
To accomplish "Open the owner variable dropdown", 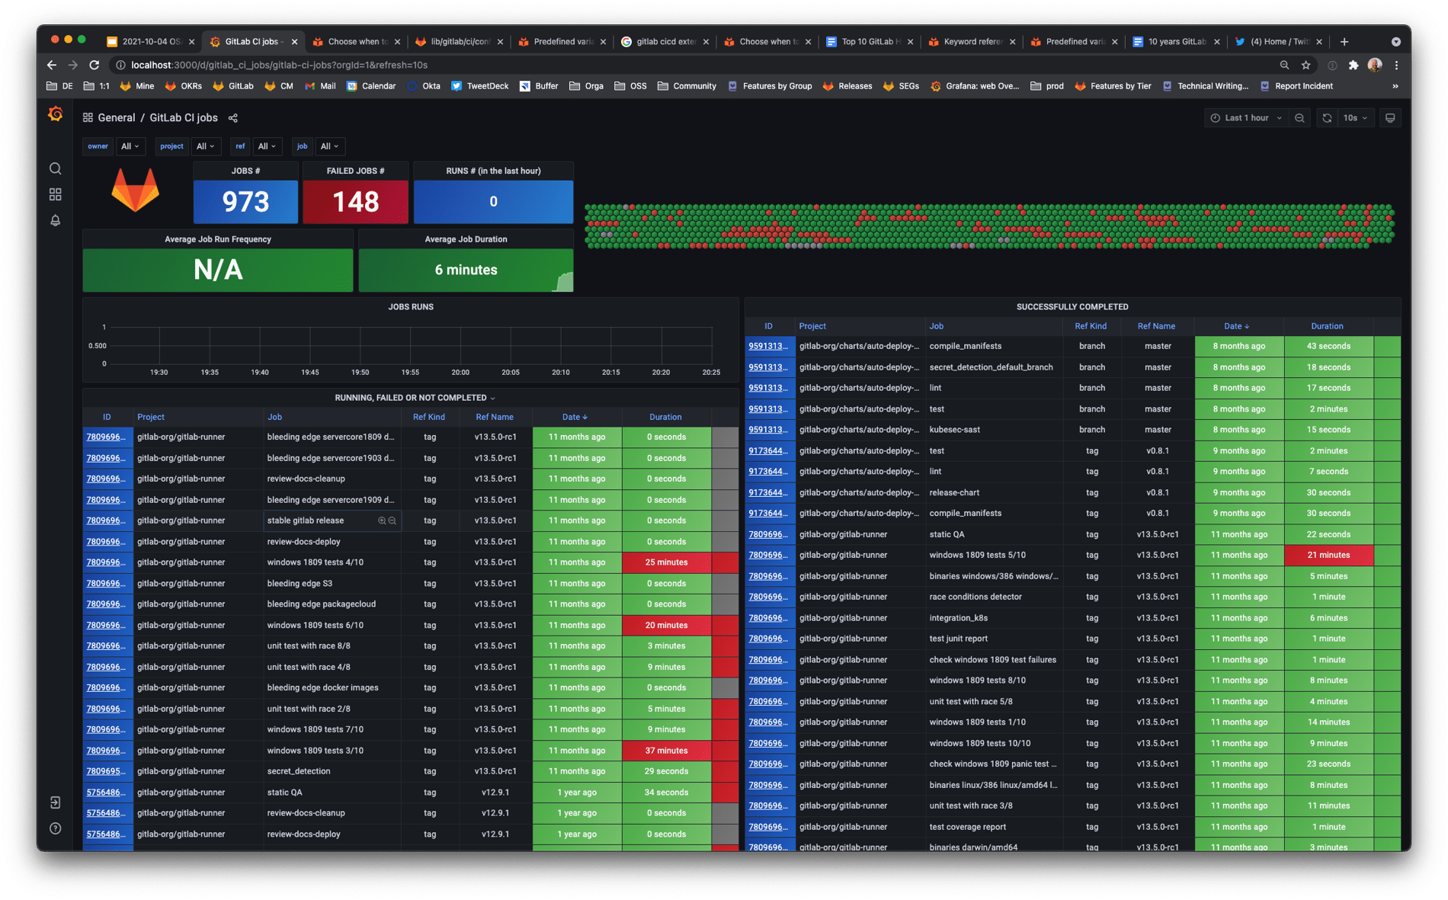I will click(130, 146).
